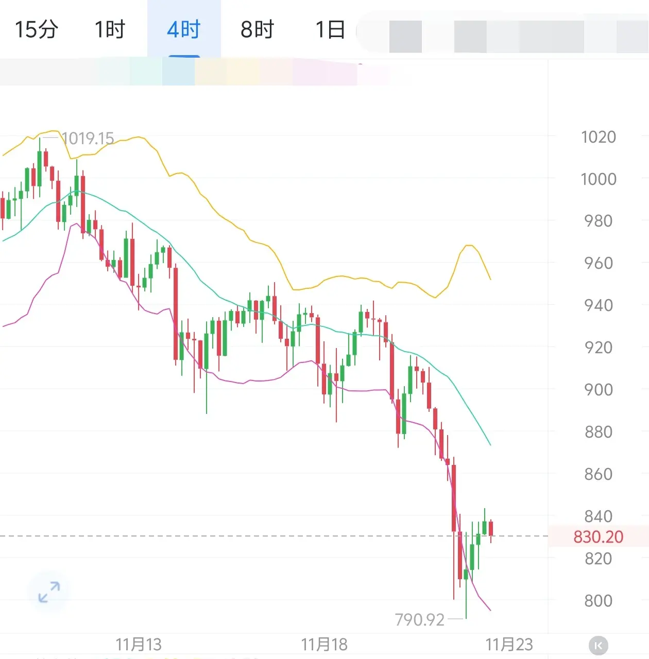Image resolution: width=649 pixels, height=659 pixels.
Task: Select the latest red candlestick
Action: click(x=491, y=528)
